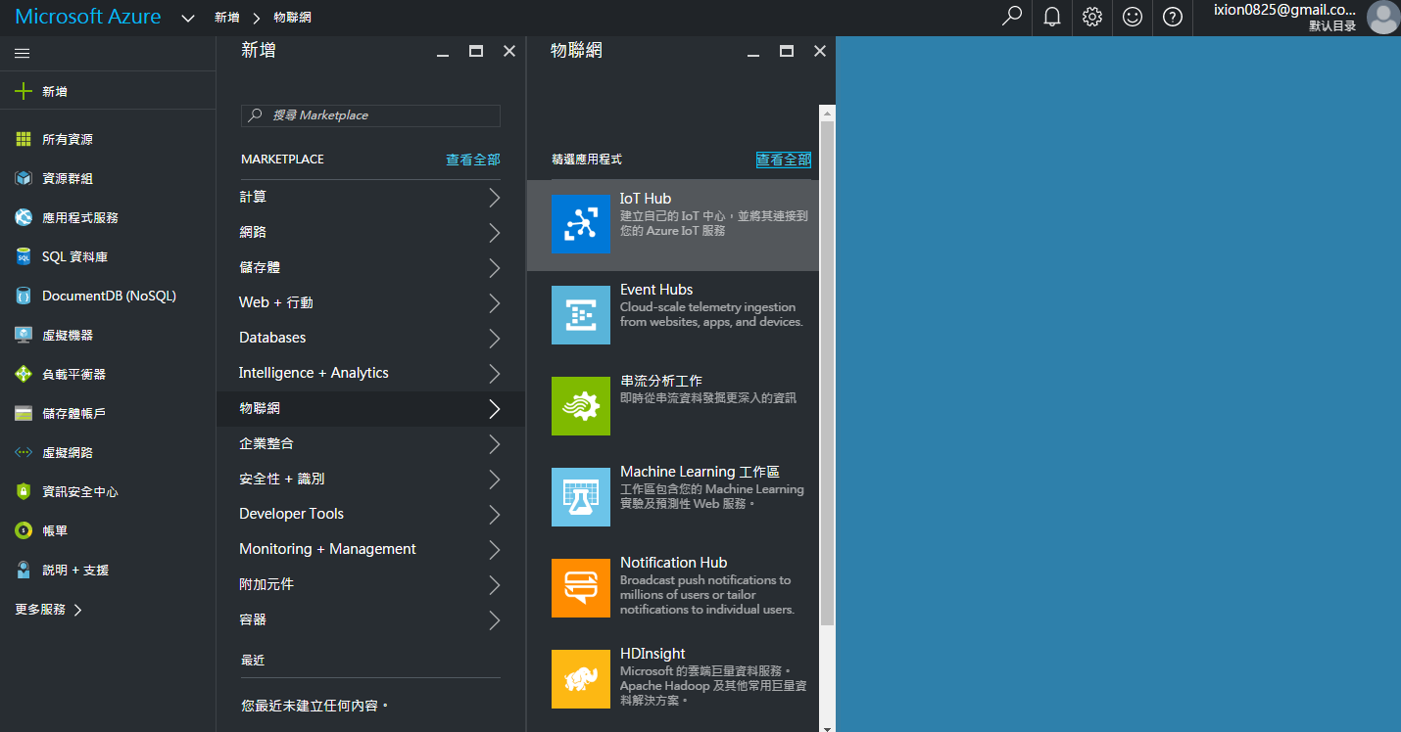Click the 串流分析工作 gear icon
Viewport: 1401px width, 732px height.
(581, 406)
